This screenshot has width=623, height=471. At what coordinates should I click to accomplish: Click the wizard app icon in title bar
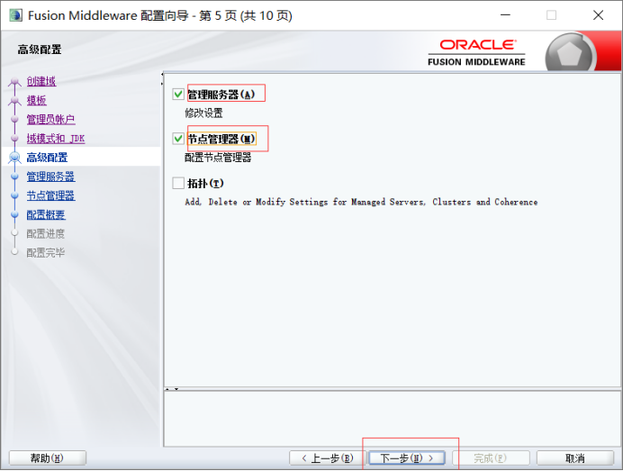pos(15,15)
